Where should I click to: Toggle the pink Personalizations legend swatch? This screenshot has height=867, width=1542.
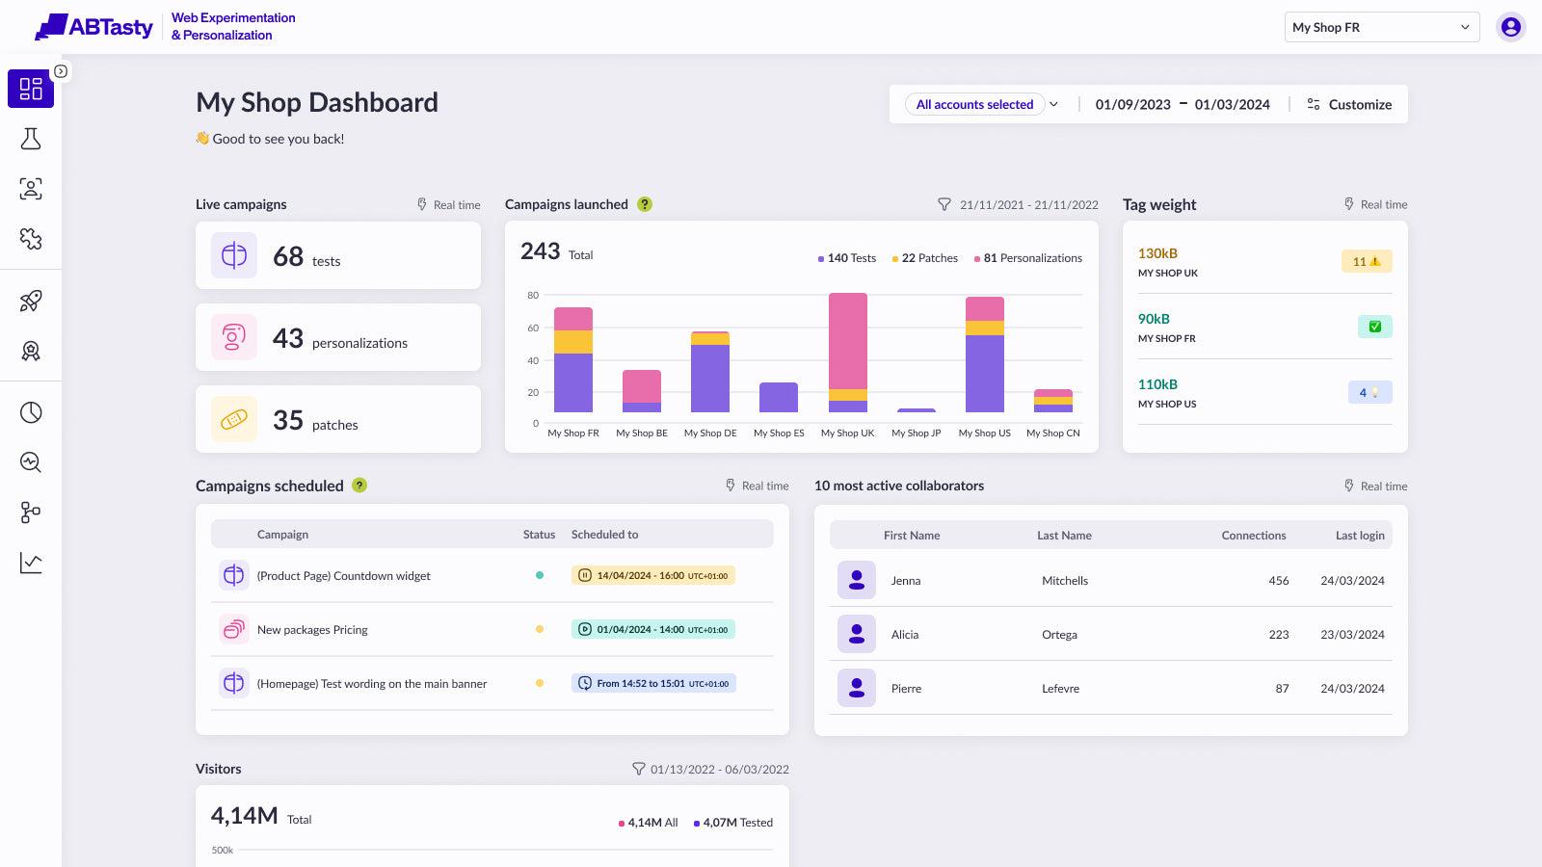pos(975,257)
